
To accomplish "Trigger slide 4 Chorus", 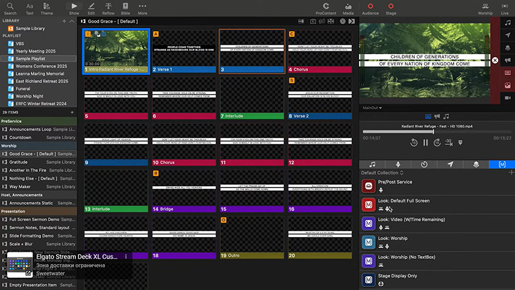I will [320, 51].
